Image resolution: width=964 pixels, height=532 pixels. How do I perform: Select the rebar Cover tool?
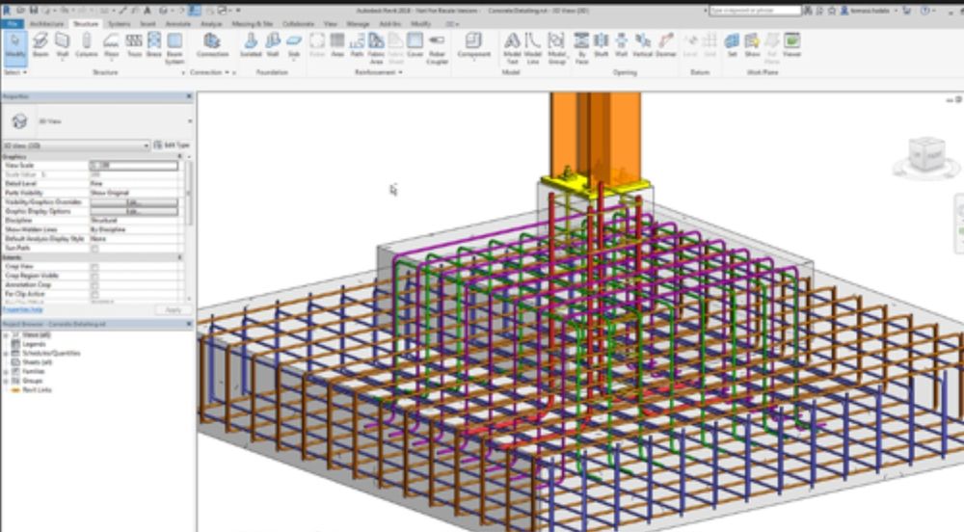415,46
